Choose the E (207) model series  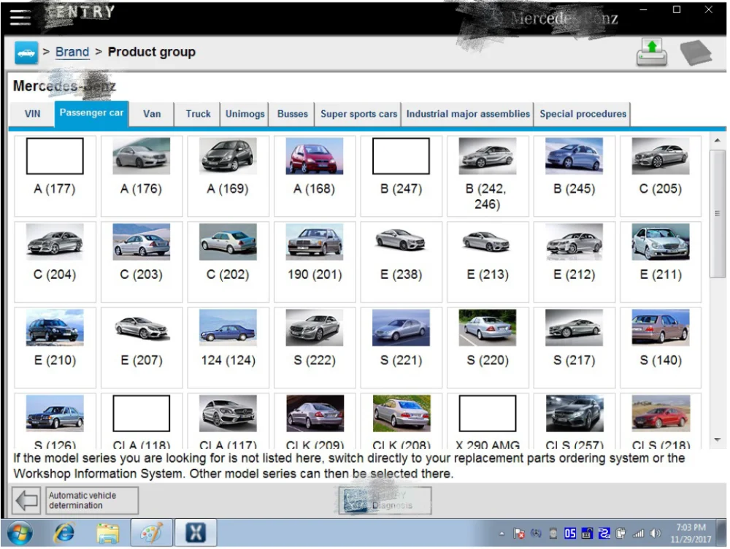[142, 348]
